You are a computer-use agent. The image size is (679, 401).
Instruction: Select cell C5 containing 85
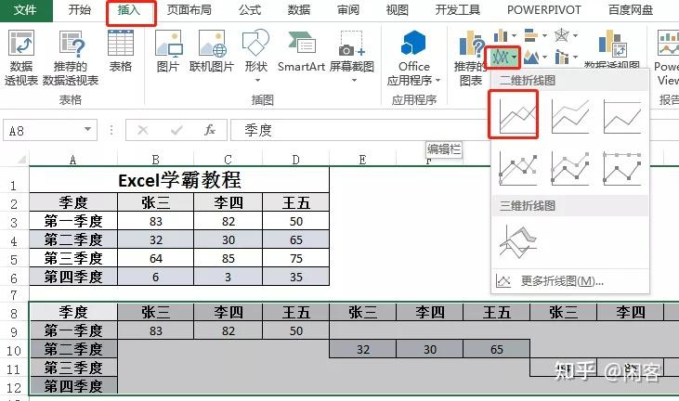[228, 258]
